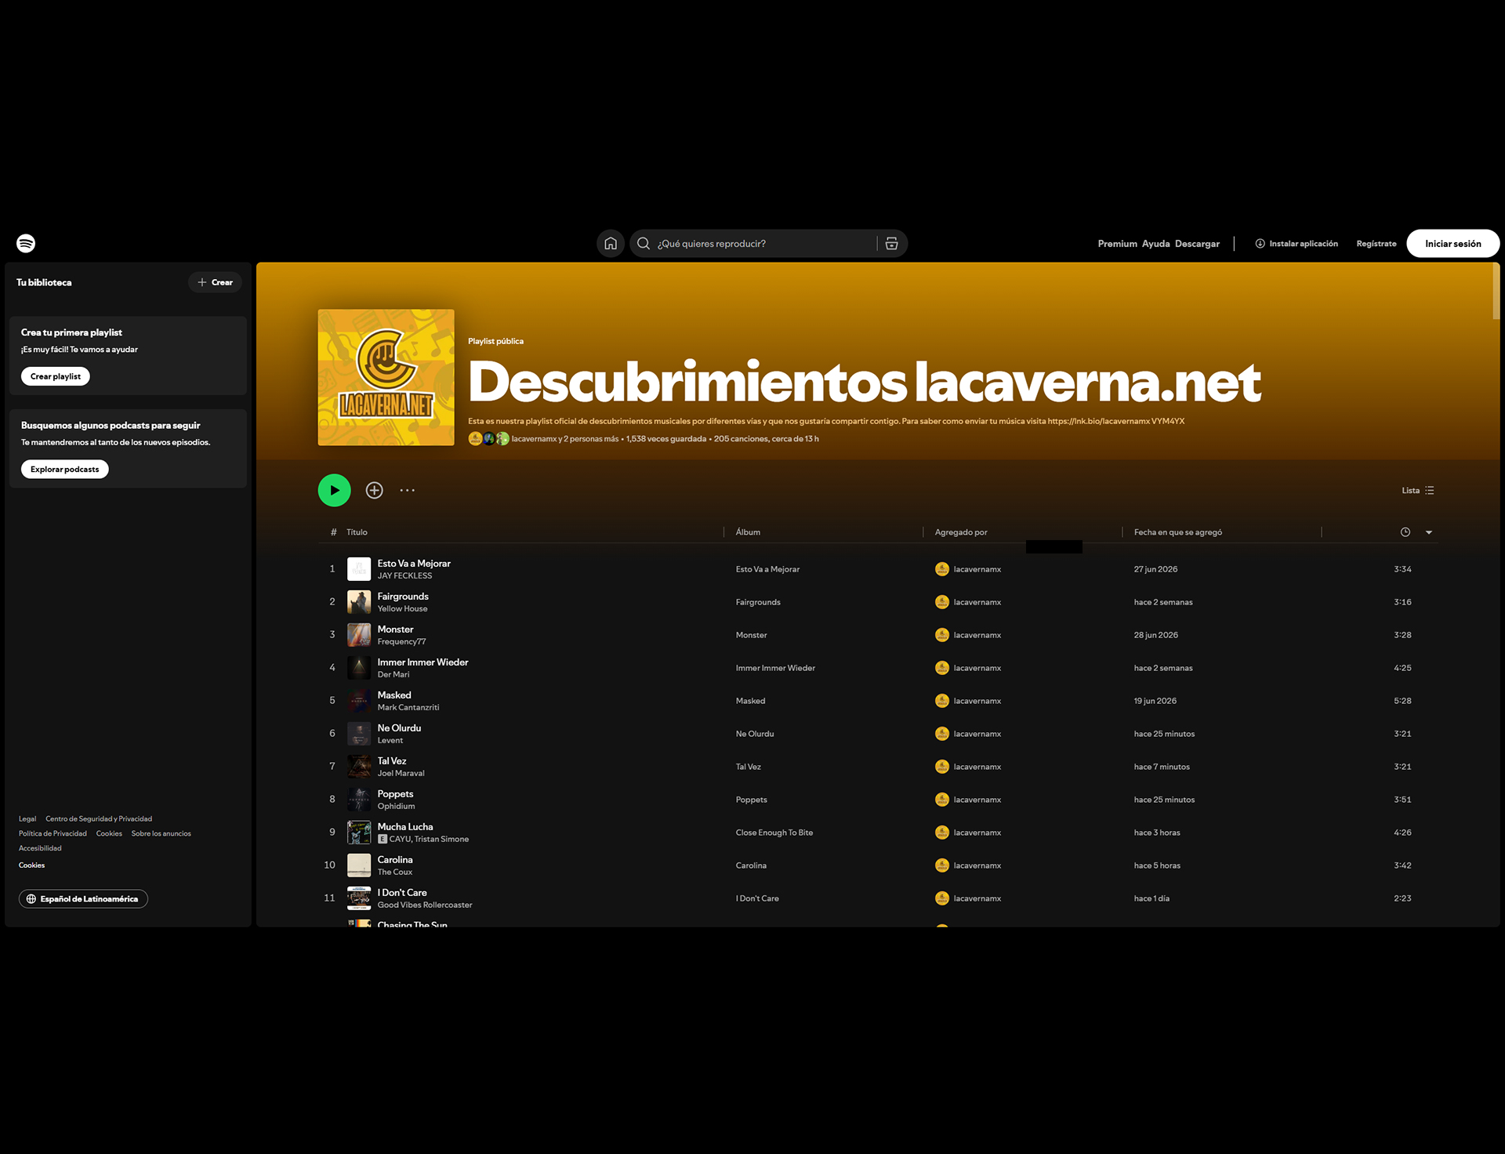Open artist Der Mari
The width and height of the screenshot is (1505, 1154).
[x=393, y=675]
